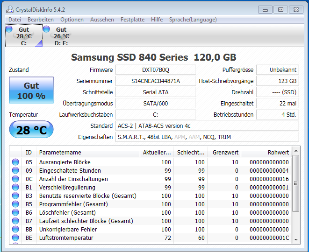
Task: Click status orb in Benutzte reservierte Blöcke row
Action: tap(15, 196)
